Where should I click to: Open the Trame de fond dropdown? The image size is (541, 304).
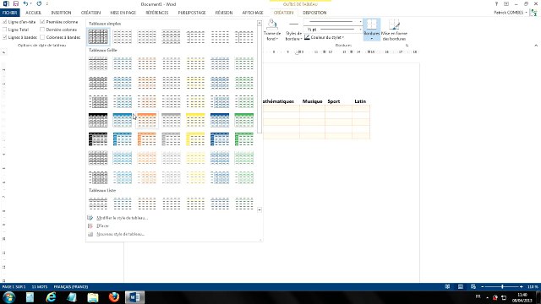click(272, 30)
